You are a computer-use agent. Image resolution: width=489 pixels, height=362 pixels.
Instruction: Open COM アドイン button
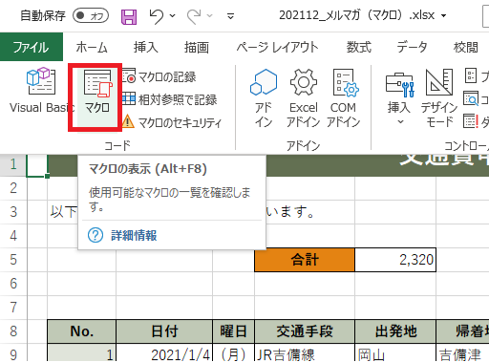click(x=343, y=98)
